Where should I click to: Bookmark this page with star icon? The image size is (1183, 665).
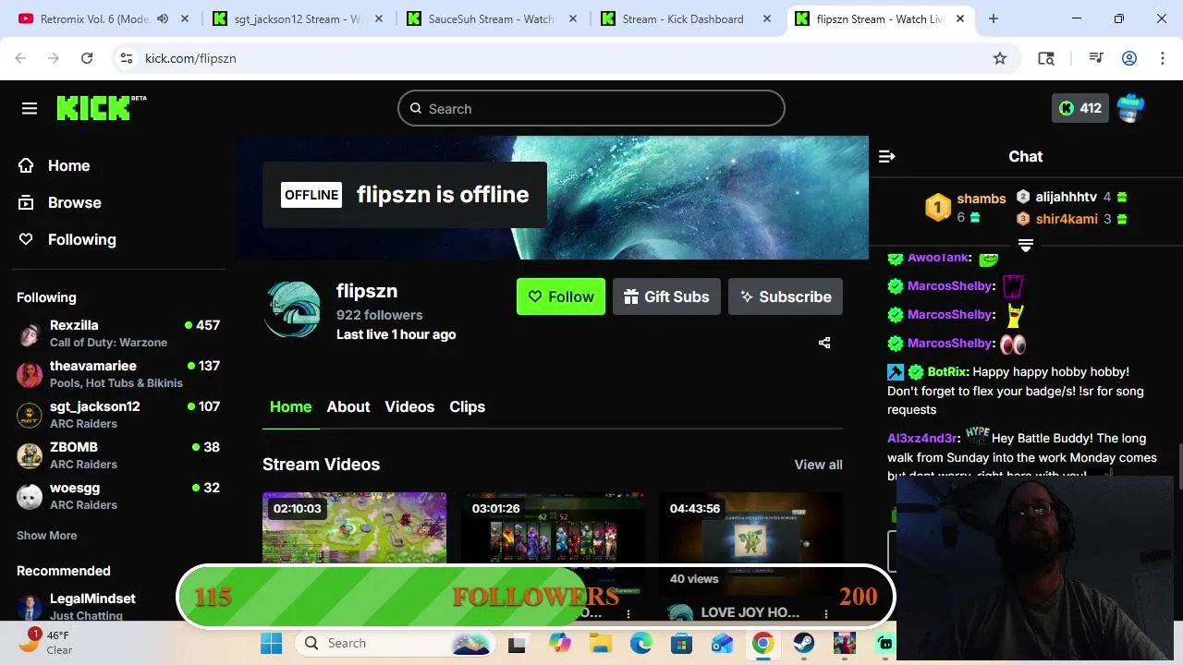(1000, 58)
